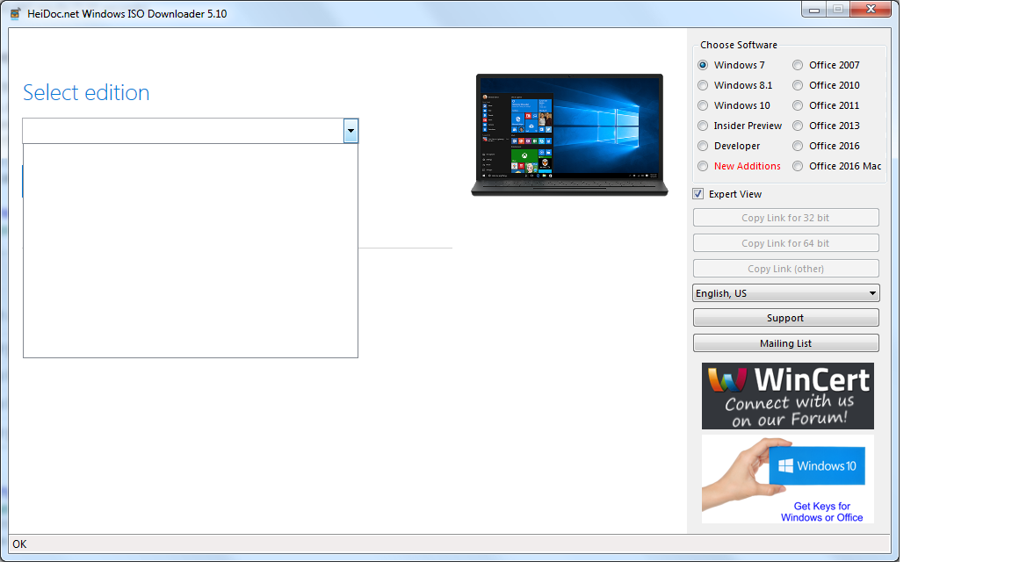
Task: Minimize the ISO Downloader window
Action: 814,9
